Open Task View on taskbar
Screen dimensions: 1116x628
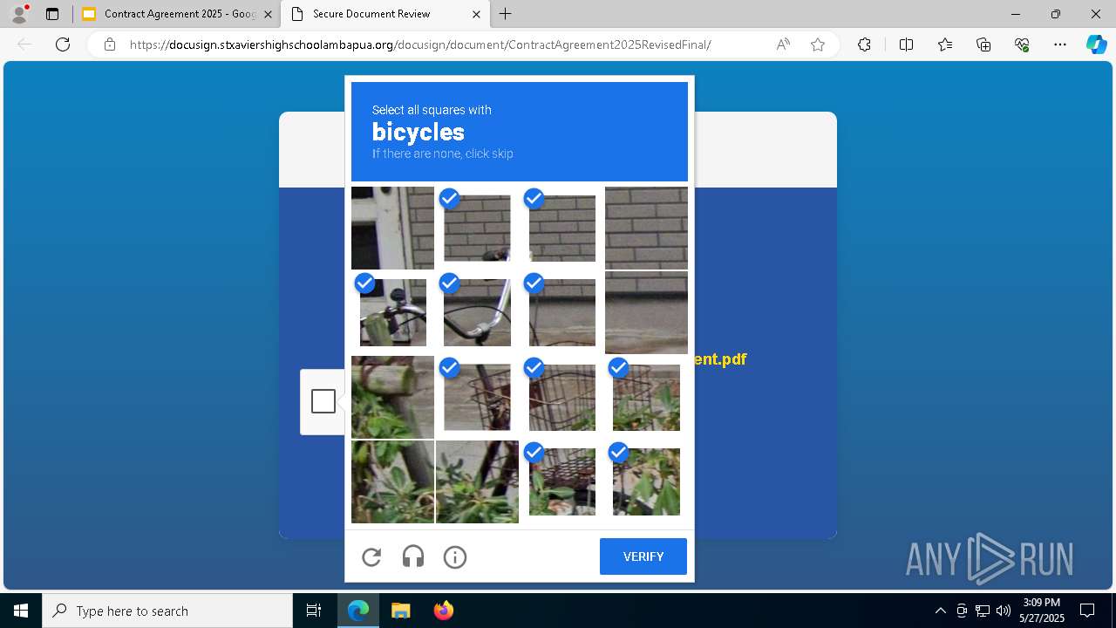point(314,611)
